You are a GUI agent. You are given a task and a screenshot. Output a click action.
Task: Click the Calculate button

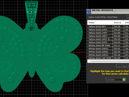(x=116, y=79)
